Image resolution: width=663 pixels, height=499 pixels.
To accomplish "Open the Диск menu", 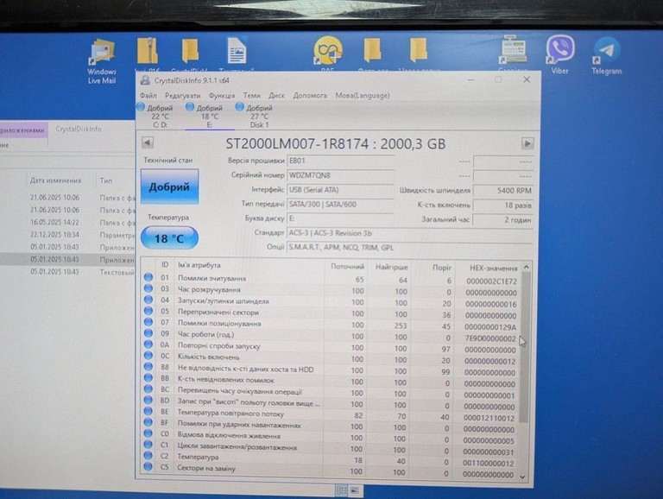I will tap(276, 96).
